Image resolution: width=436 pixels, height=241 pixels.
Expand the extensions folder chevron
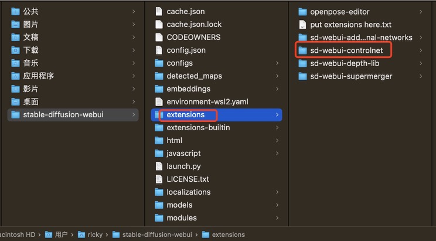(x=277, y=115)
